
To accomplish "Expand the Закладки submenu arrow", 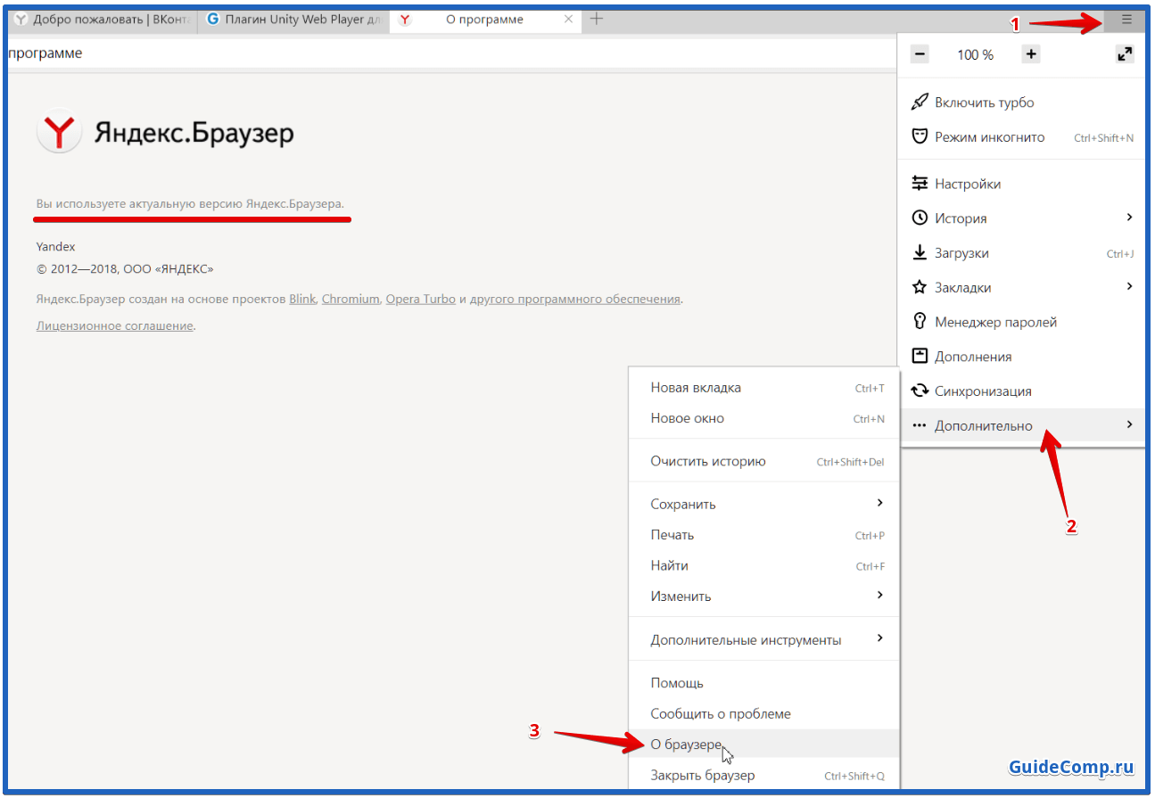I will tap(1129, 286).
